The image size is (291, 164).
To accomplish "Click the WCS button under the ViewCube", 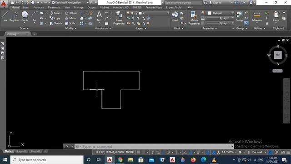I will click(x=277, y=71).
